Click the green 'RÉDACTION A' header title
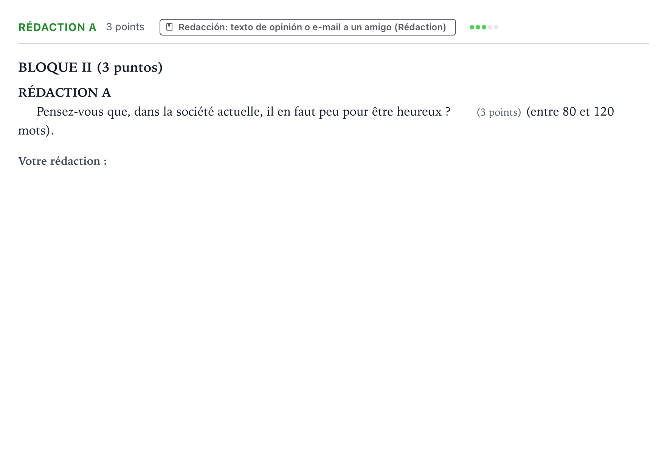 (x=57, y=27)
